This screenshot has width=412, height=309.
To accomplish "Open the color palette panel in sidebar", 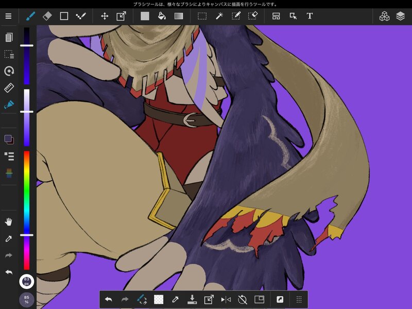I will 9,173.
